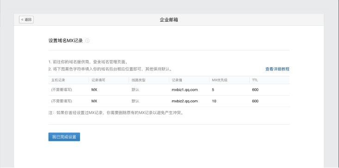Select the mxbiz2.qq.com record value
Viewport: 339px width, 168px height.
point(185,101)
